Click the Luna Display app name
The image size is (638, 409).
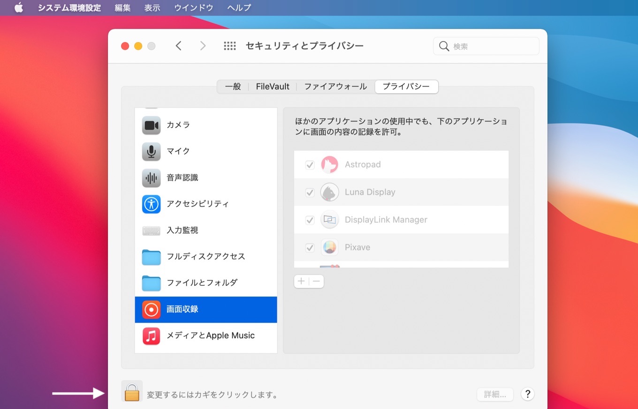[x=370, y=193]
